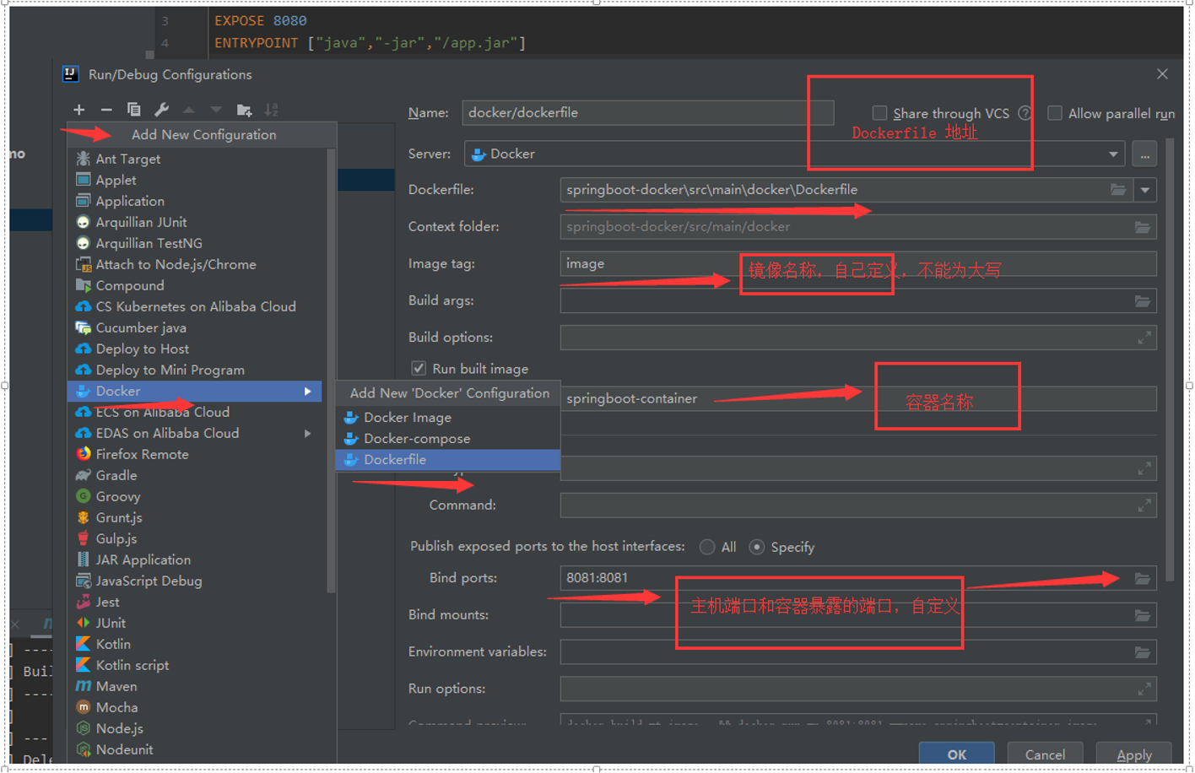1195x773 pixels.
Task: Browse for the Dockerfile path with the folder icon
Action: pos(1118,190)
